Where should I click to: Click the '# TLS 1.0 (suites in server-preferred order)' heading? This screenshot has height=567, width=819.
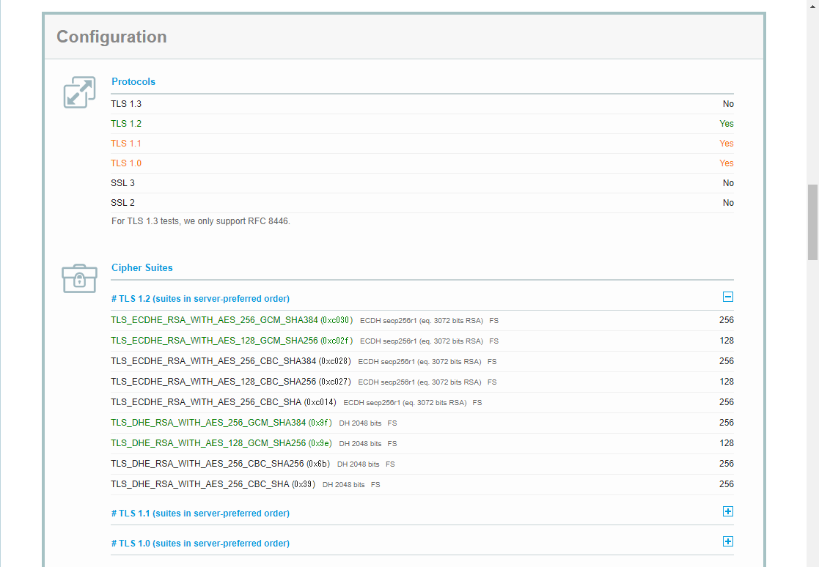(201, 544)
